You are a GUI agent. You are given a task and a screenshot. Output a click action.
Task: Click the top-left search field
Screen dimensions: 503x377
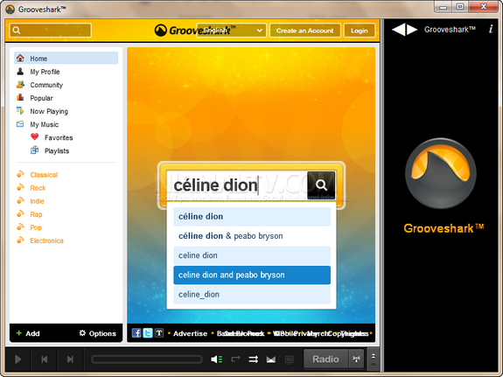[51, 31]
